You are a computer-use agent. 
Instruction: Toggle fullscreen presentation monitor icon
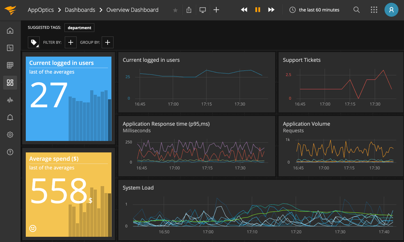click(202, 10)
